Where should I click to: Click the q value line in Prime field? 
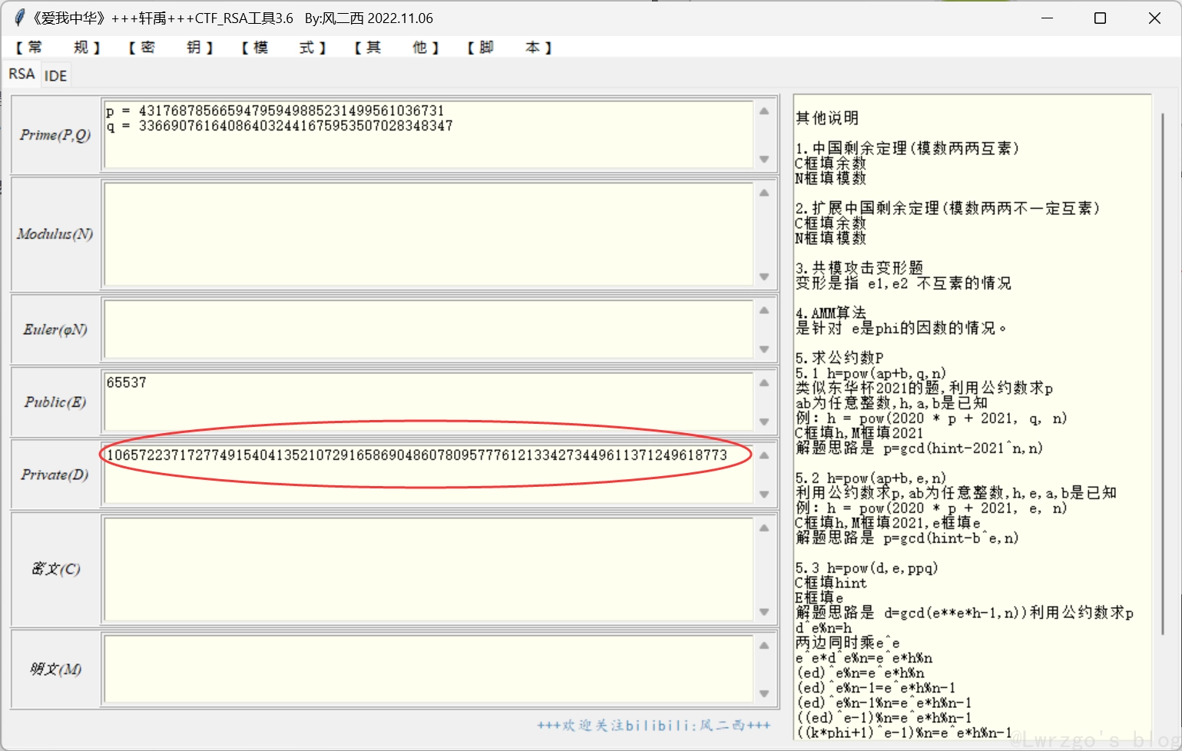280,126
